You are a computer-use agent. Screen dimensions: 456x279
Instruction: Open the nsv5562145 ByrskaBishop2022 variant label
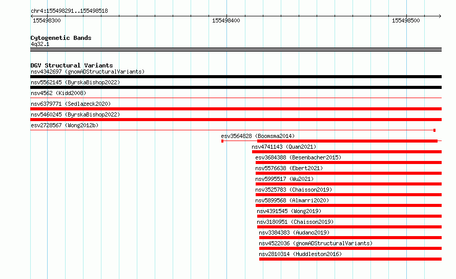(x=75, y=82)
